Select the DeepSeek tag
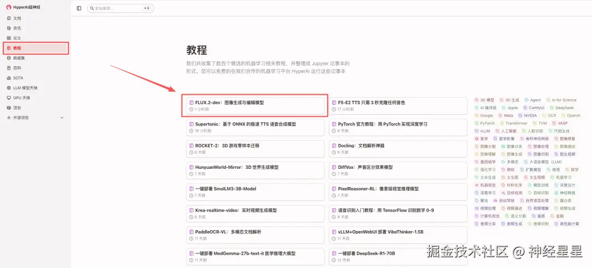The width and height of the screenshot is (592, 268). (x=561, y=107)
